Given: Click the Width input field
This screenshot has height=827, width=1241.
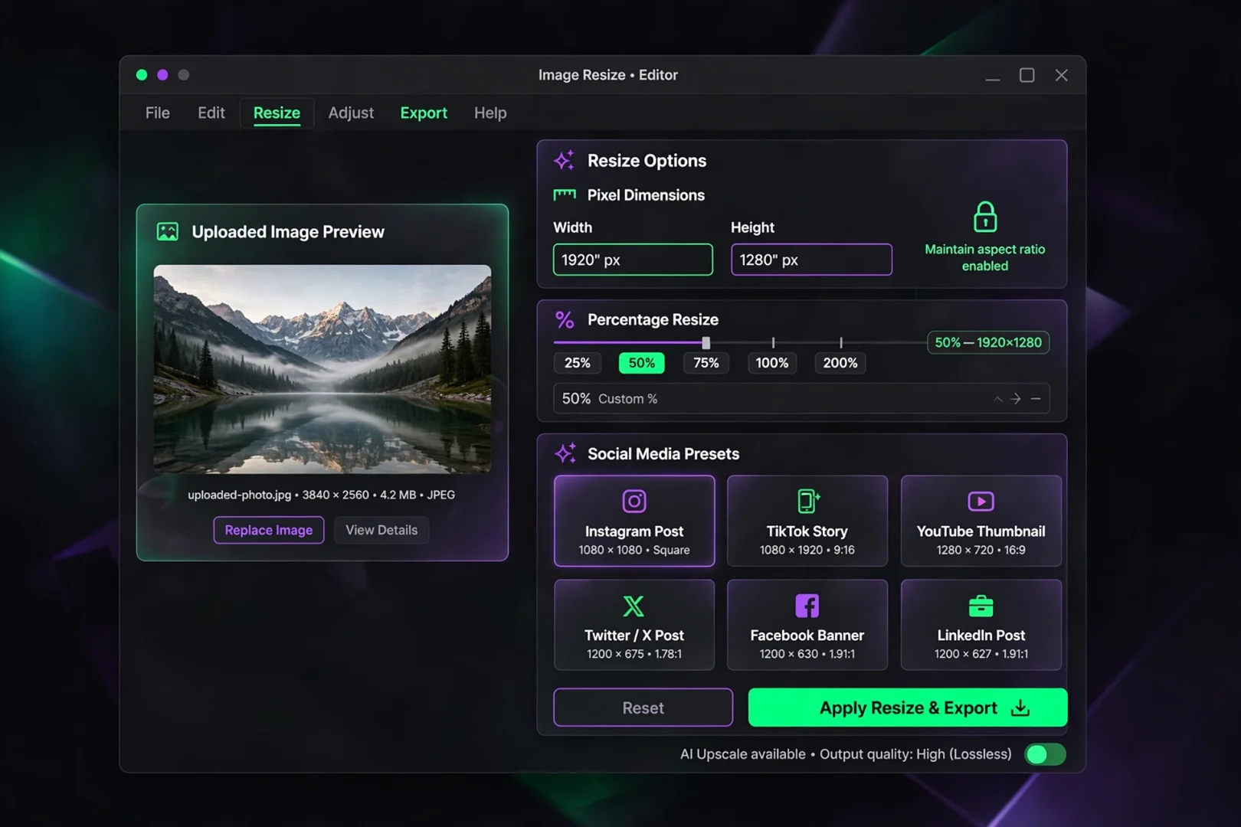Looking at the screenshot, I should point(633,260).
